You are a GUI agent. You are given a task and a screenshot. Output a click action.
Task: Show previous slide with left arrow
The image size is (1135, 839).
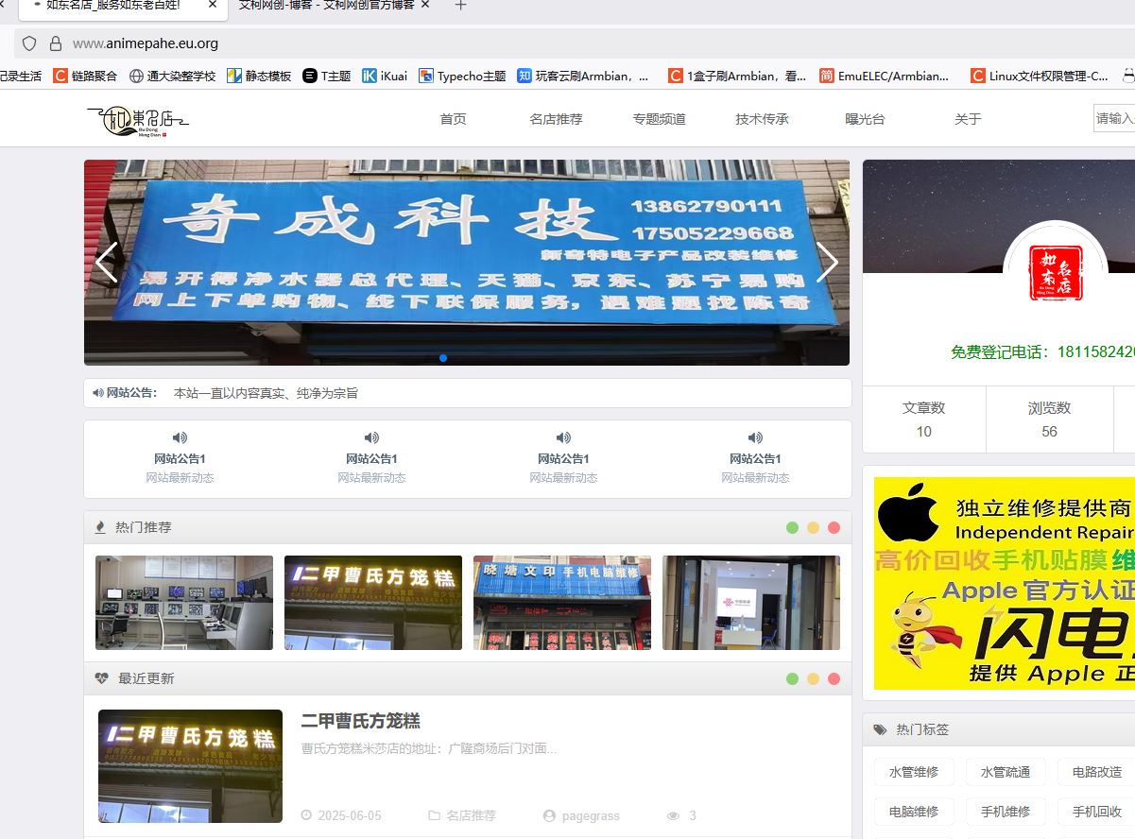(x=107, y=263)
